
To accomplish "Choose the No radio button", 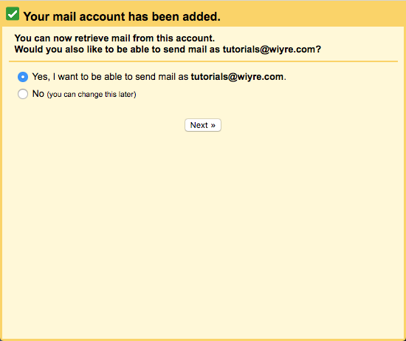I will (23, 94).
